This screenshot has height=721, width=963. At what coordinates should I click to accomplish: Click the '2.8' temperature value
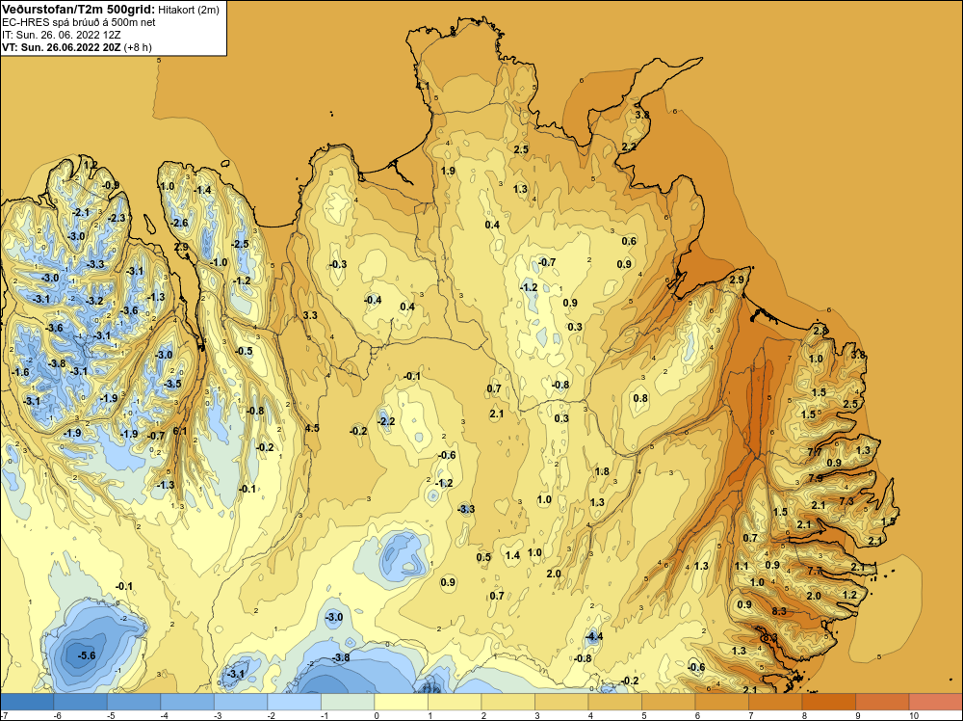click(x=820, y=331)
